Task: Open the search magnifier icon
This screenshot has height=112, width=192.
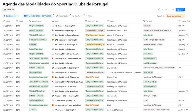Action: point(169,10)
